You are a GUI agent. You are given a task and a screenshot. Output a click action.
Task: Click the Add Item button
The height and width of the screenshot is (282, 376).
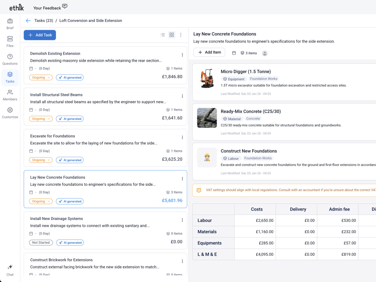pos(209,52)
